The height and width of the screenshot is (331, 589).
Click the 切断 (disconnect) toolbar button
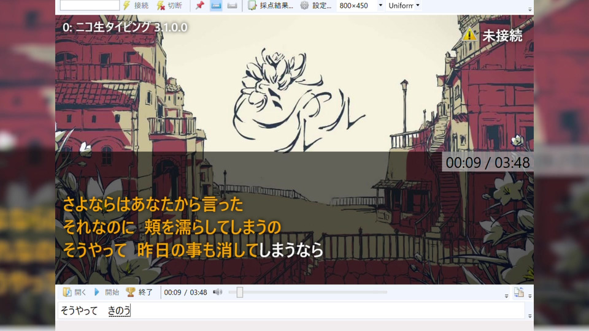(169, 6)
